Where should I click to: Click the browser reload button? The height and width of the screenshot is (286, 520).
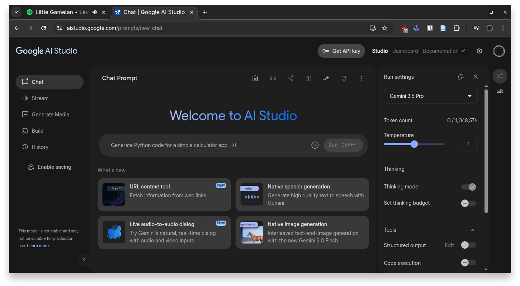(x=44, y=28)
